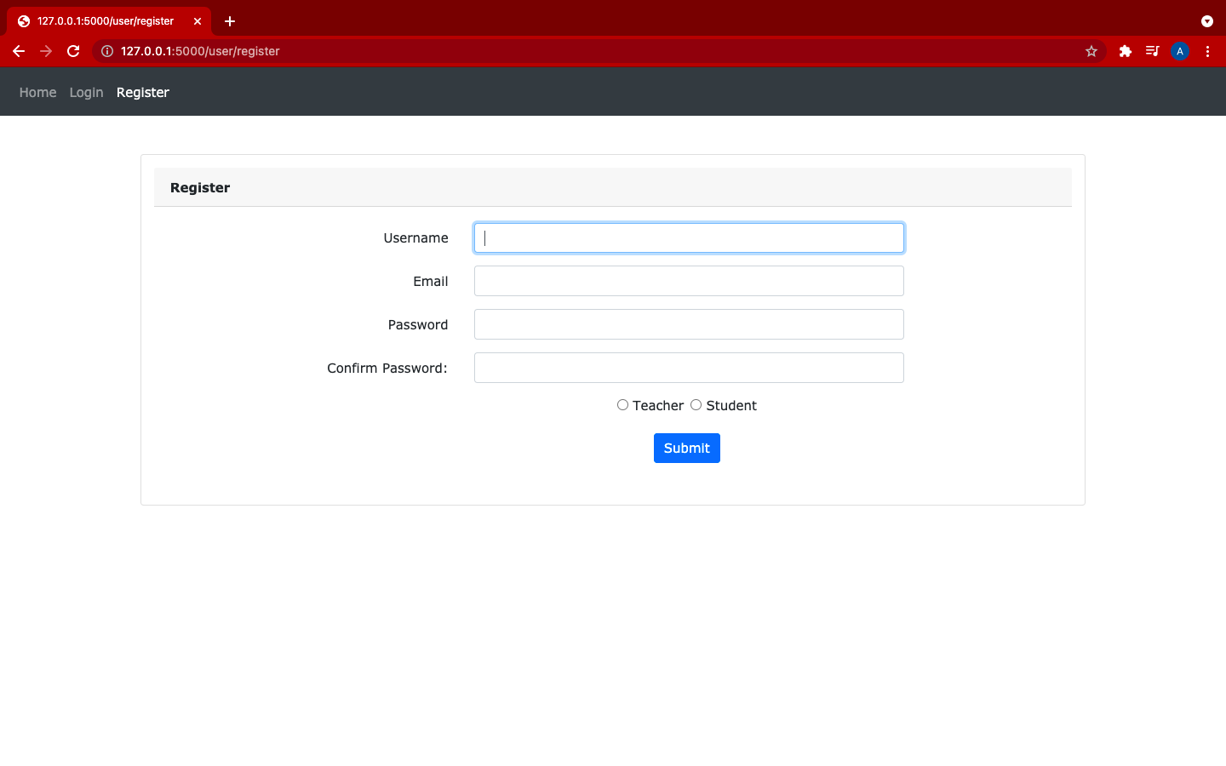The height and width of the screenshot is (766, 1226).
Task: Open the tab search dropdown arrow
Action: coord(1207,21)
